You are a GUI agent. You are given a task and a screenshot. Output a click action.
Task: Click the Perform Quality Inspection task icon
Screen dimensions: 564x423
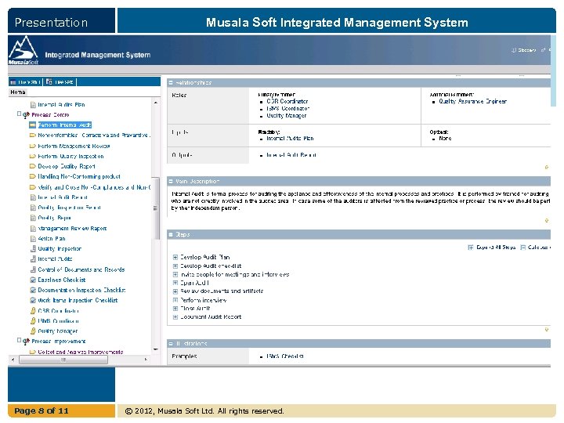tap(33, 156)
